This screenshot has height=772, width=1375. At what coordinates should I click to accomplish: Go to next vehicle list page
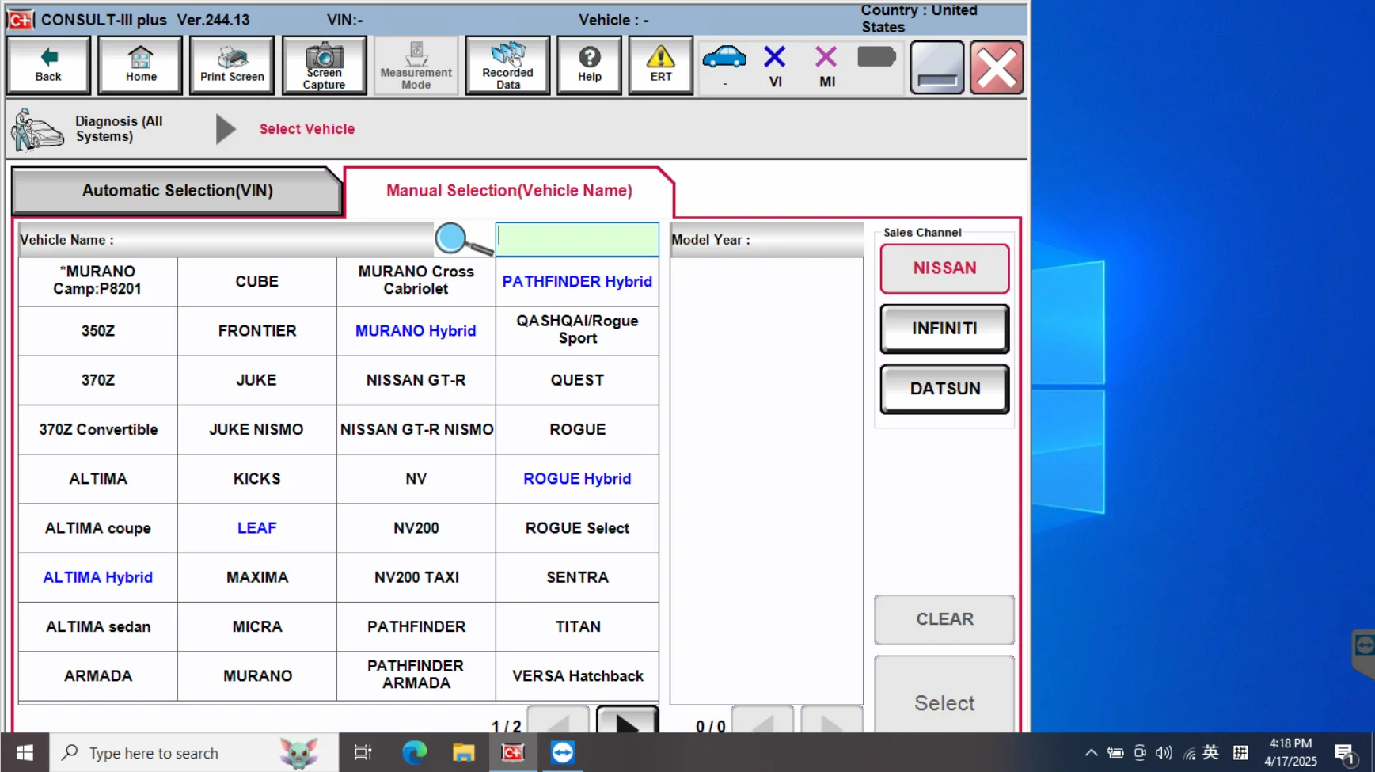point(627,721)
